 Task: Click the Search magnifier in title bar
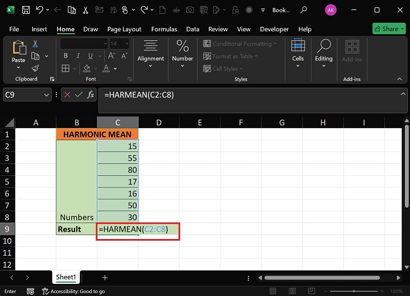click(304, 10)
